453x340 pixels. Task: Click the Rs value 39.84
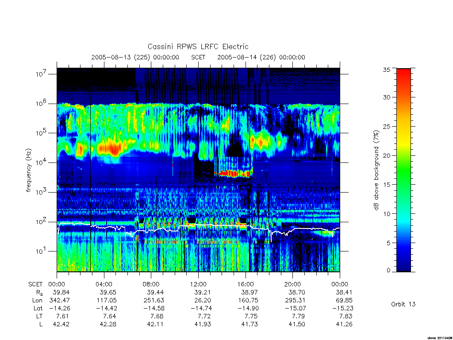(x=61, y=292)
